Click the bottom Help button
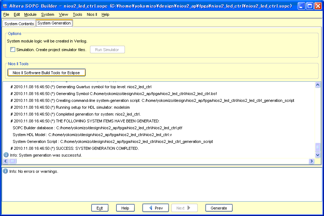The height and width of the screenshot is (216, 324). 125,208
